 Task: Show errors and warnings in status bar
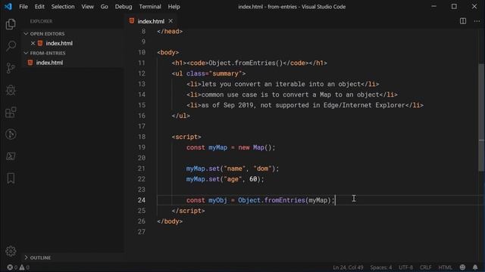(x=18, y=267)
